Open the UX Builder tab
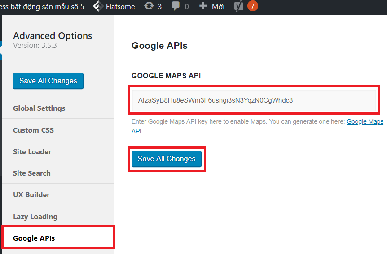Screen dimensions: 387x254 (58, 194)
